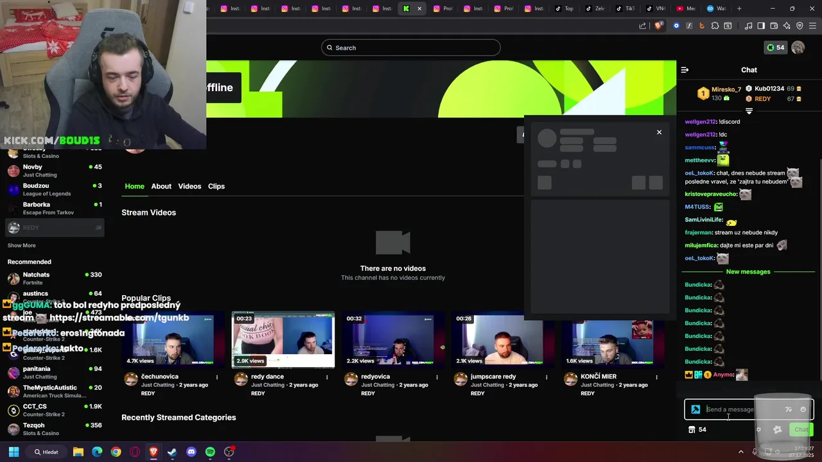Play the čechunovica clip thumbnail
This screenshot has height=462, width=822.
click(x=173, y=339)
